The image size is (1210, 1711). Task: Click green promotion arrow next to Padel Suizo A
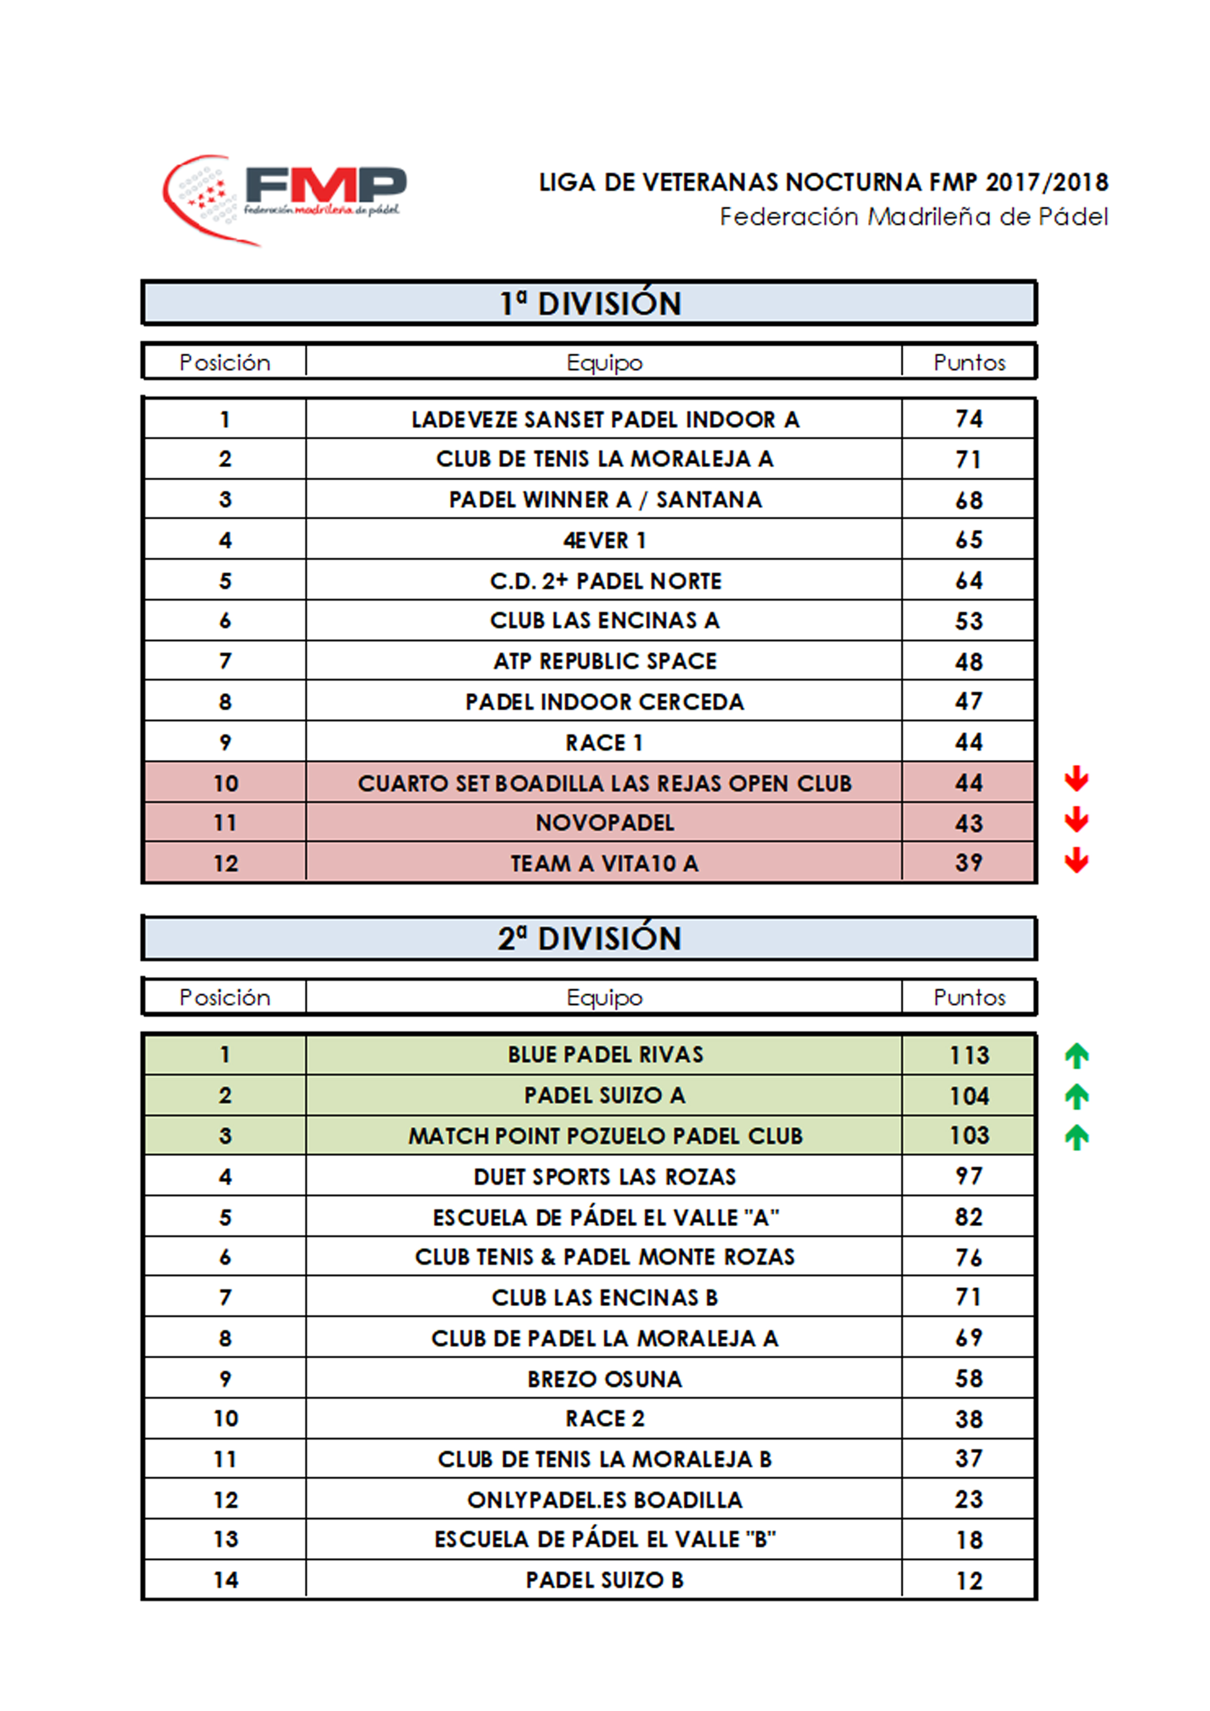(1076, 1096)
